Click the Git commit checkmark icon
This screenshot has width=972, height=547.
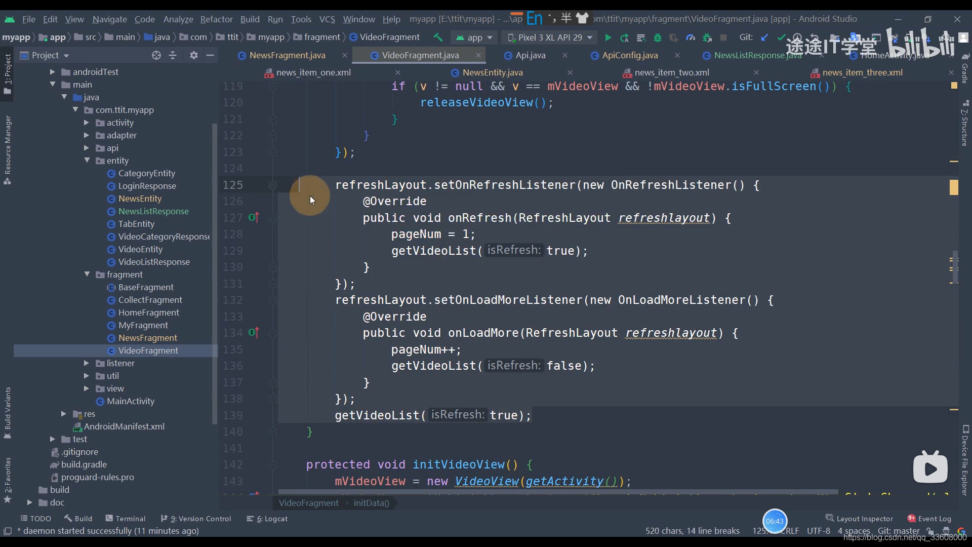tap(781, 37)
